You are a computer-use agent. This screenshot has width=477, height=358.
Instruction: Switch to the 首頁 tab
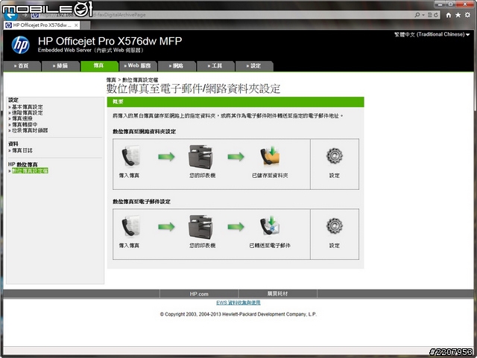22,66
